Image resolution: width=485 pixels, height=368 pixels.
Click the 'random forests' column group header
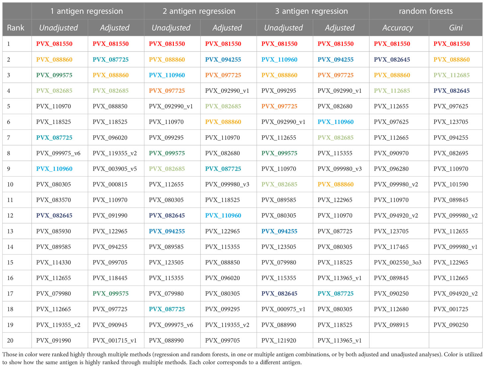pos(426,11)
